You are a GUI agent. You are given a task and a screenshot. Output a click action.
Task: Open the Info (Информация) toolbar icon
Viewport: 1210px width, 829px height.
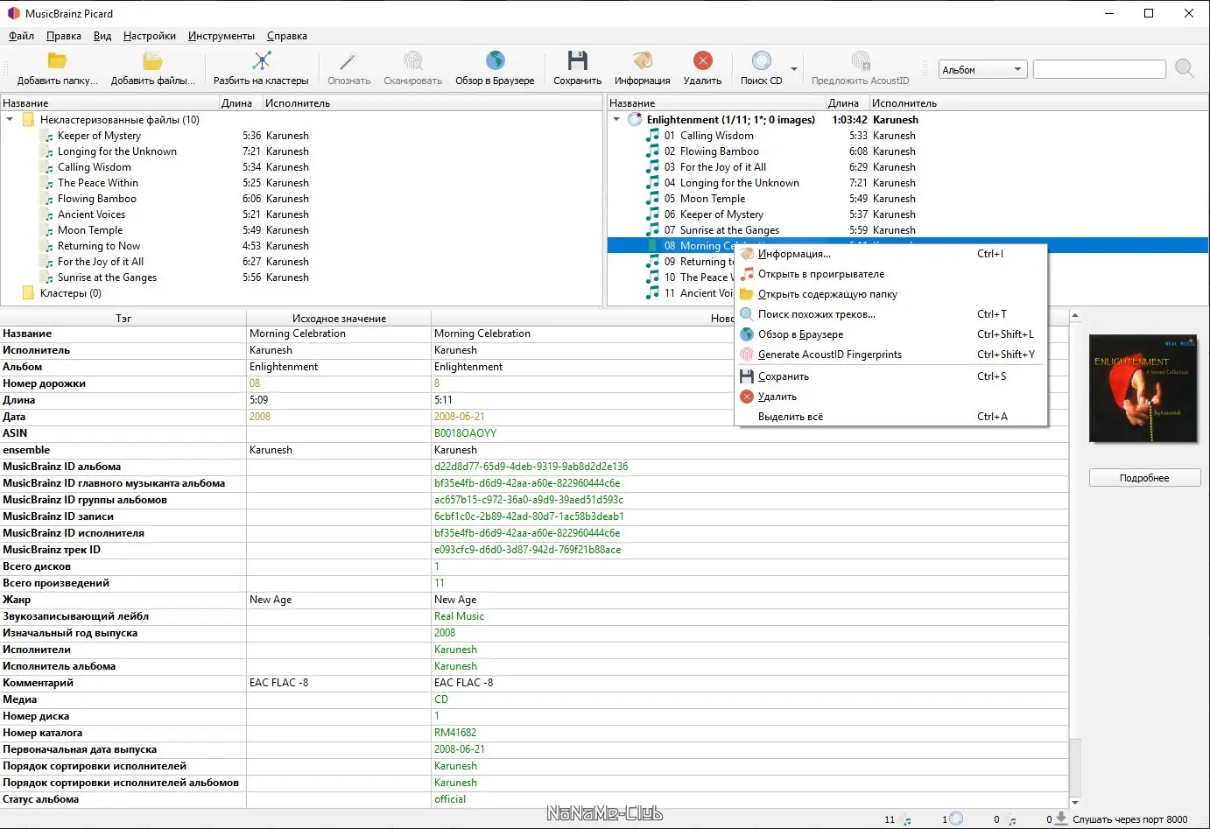tap(642, 60)
